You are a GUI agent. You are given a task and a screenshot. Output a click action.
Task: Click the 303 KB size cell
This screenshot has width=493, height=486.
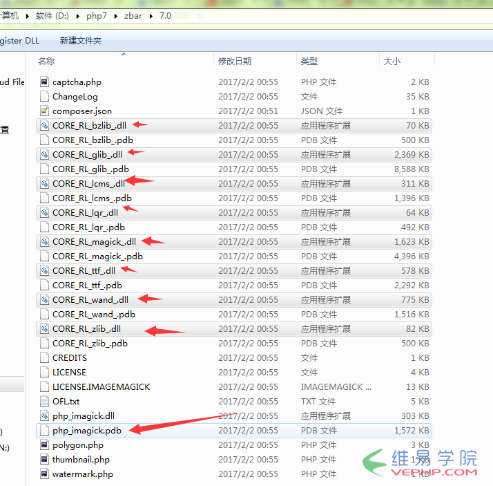tap(415, 415)
